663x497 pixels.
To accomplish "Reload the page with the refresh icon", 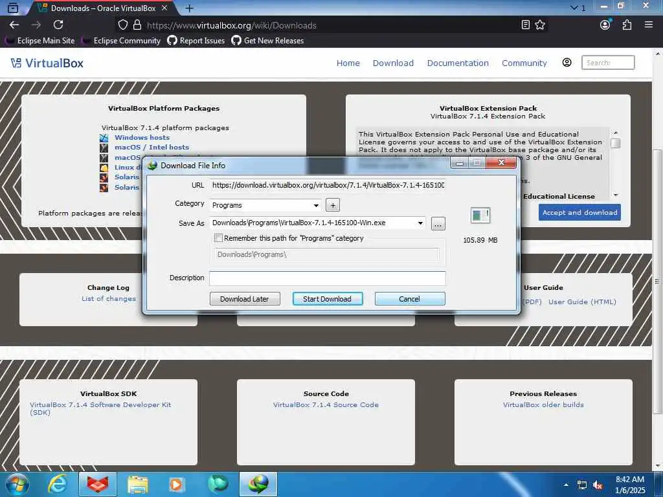I will tap(58, 25).
